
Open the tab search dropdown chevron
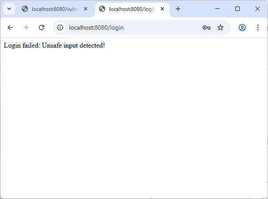click(9, 9)
